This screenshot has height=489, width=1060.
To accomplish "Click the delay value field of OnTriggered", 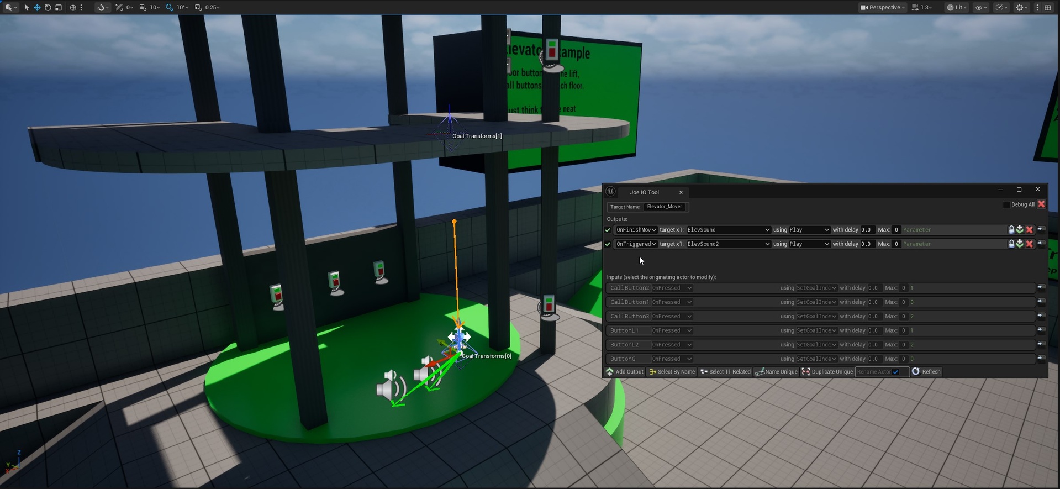I will 868,244.
